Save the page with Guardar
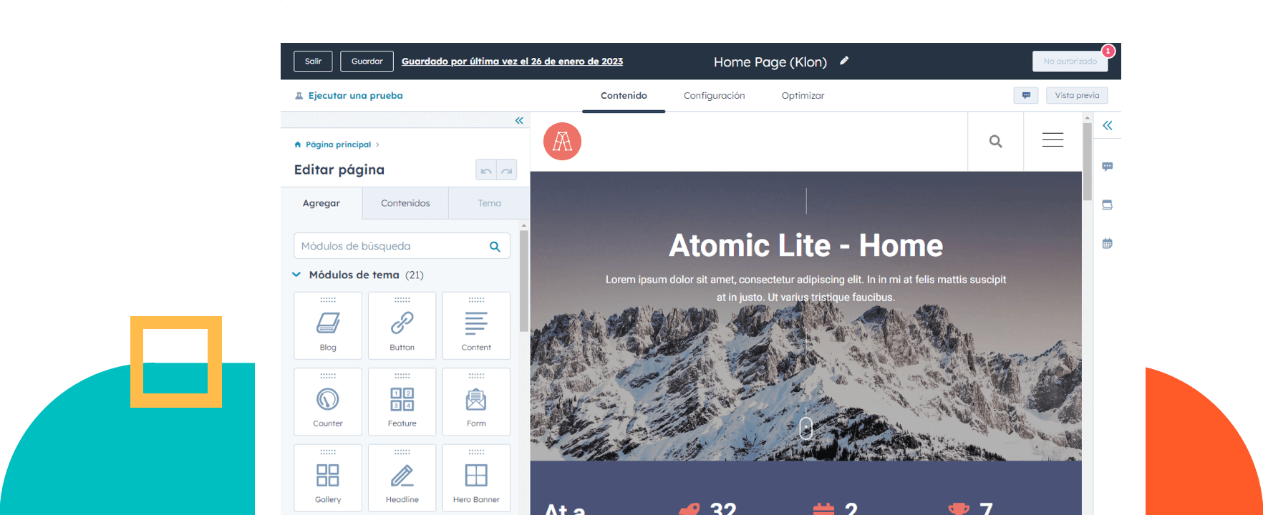Screen dimensions: 1263x515 [x=367, y=62]
